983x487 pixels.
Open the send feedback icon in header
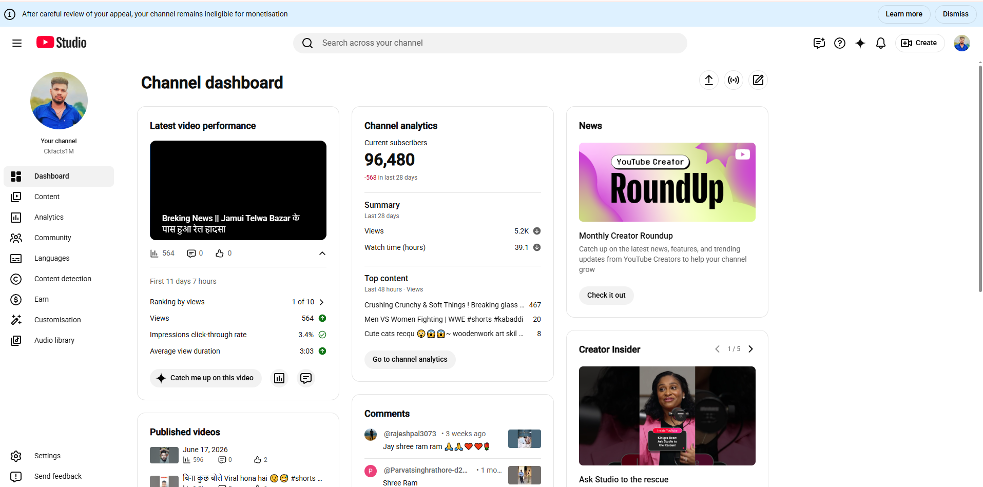tap(819, 43)
